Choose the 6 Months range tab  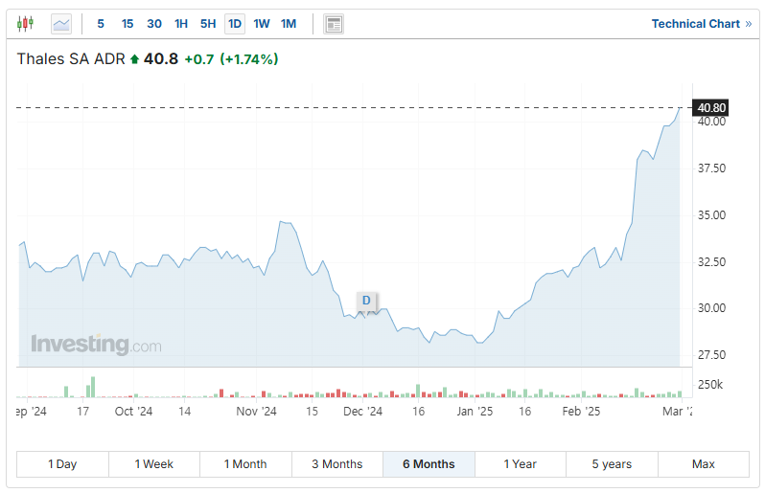pyautogui.click(x=429, y=464)
